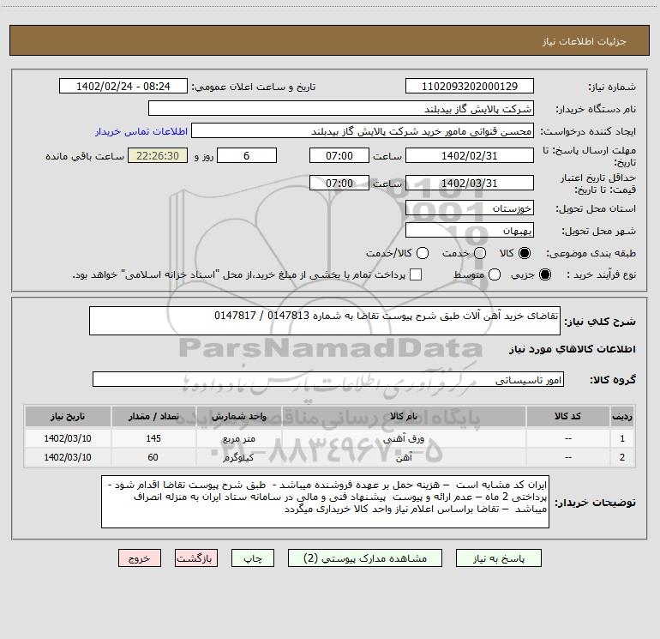Click the buyer name field شرکت پالایش گاز بیدبلند
This screenshot has width=660, height=639.
click(x=341, y=109)
